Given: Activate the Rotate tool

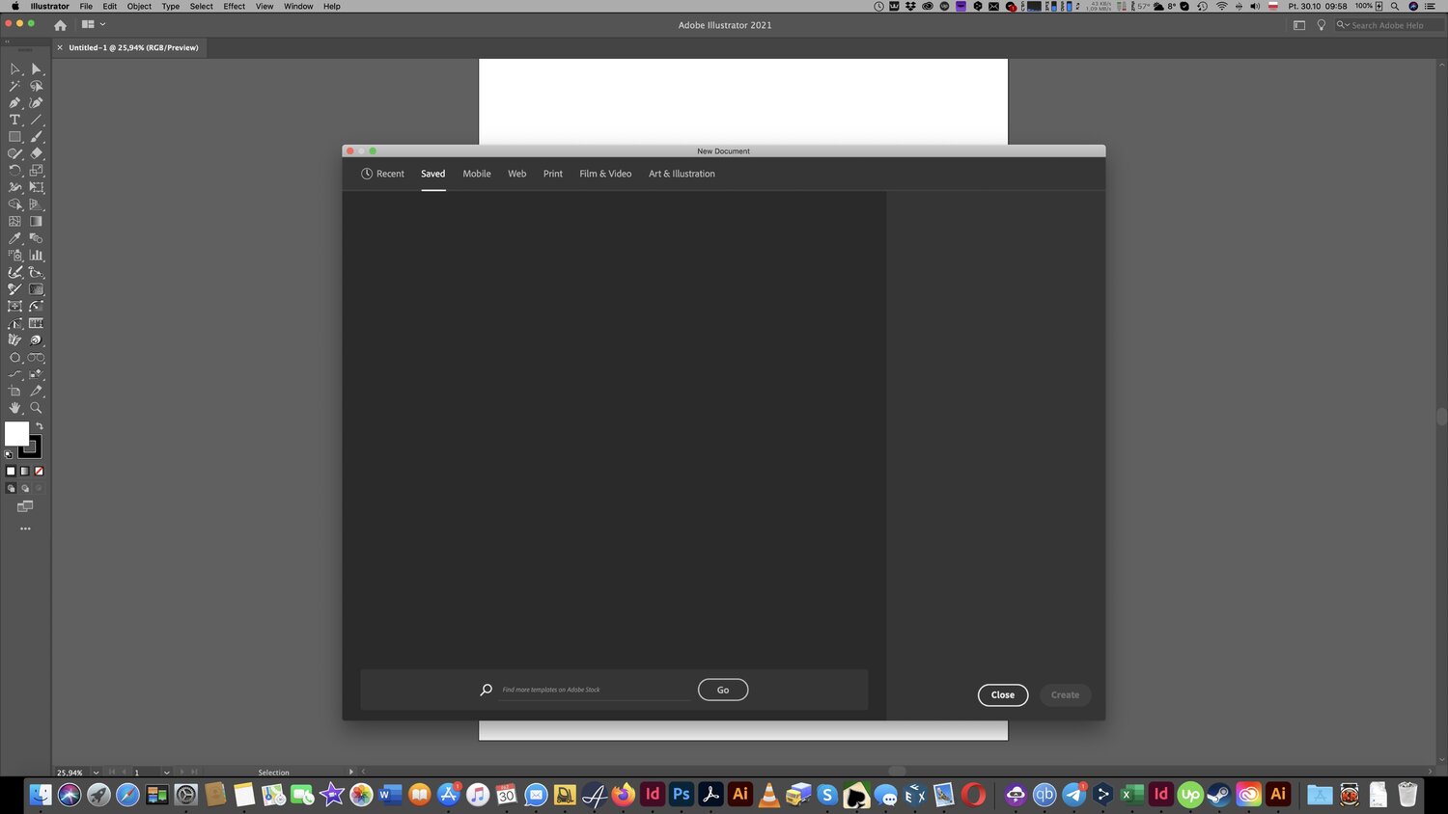Looking at the screenshot, I should [x=14, y=171].
